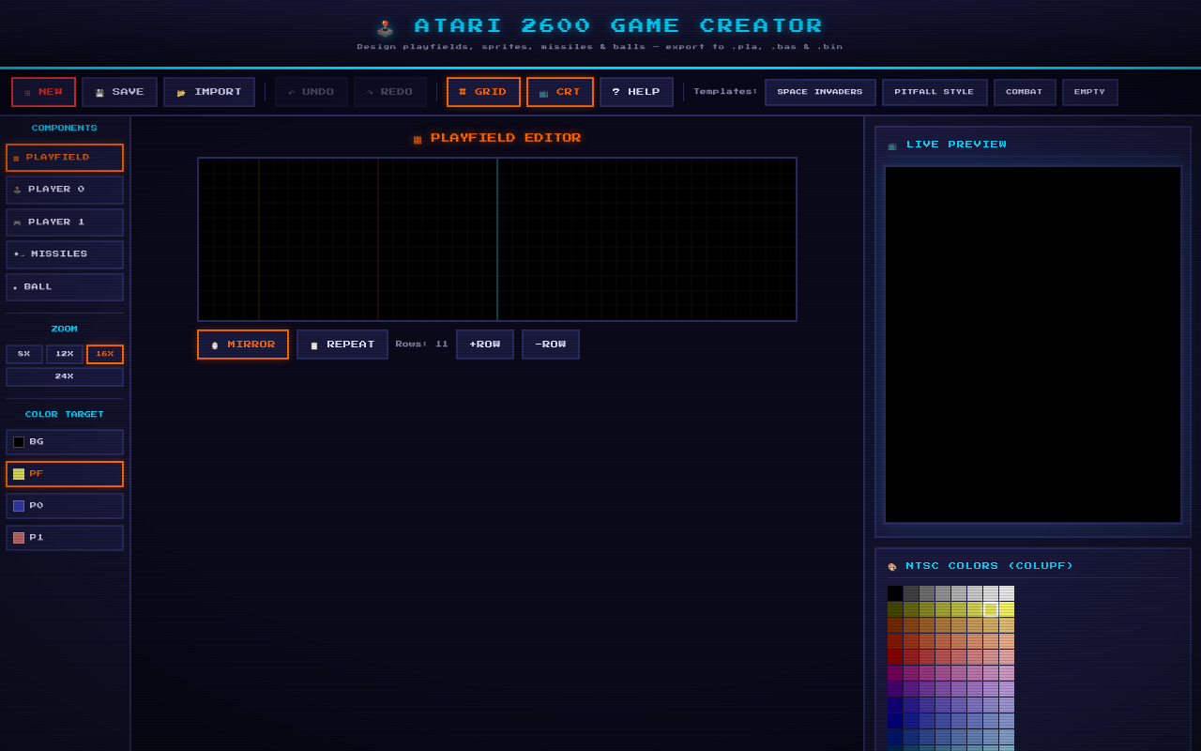The width and height of the screenshot is (1201, 751).
Task: Toggle the GRID overlay off
Action: tap(483, 92)
